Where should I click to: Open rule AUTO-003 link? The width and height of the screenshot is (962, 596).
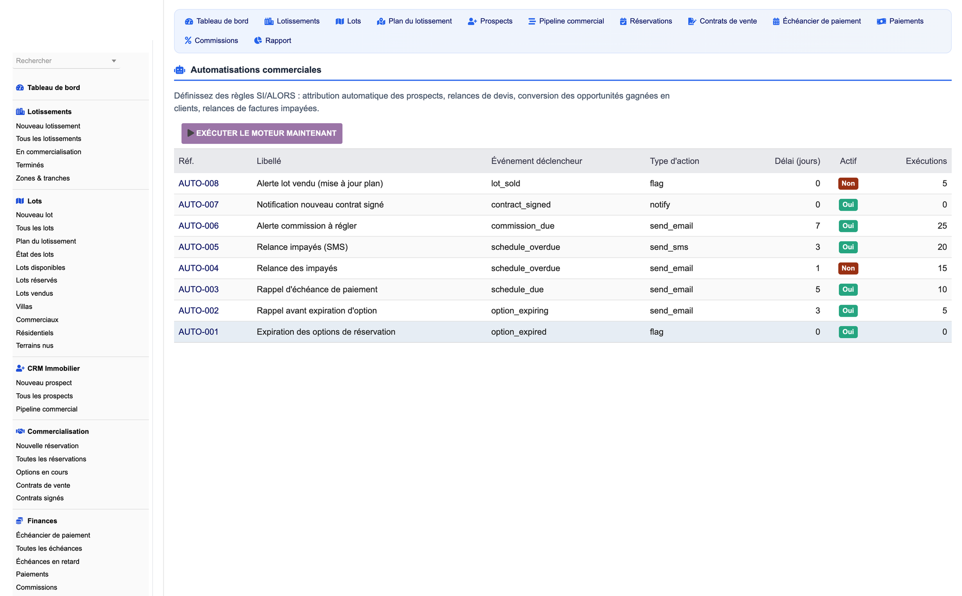pyautogui.click(x=198, y=290)
